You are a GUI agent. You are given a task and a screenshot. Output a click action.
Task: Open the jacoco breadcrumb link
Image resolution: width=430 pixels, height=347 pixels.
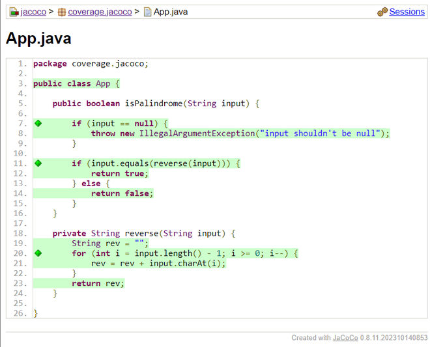pyautogui.click(x=33, y=12)
